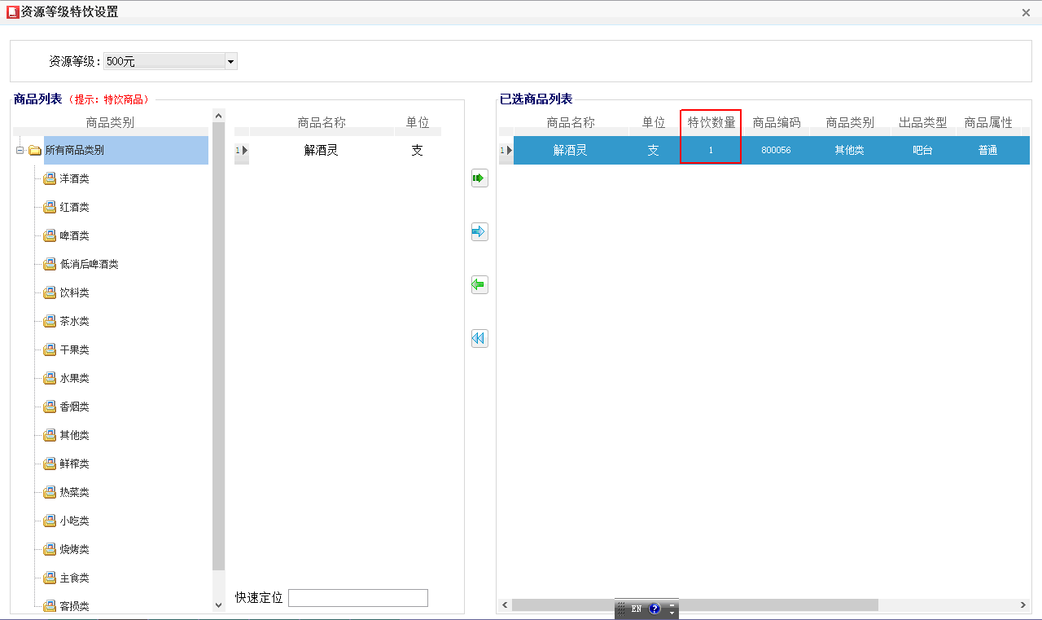This screenshot has width=1042, height=620.
Task: Select the 红酒类 category icon
Action: pos(50,207)
